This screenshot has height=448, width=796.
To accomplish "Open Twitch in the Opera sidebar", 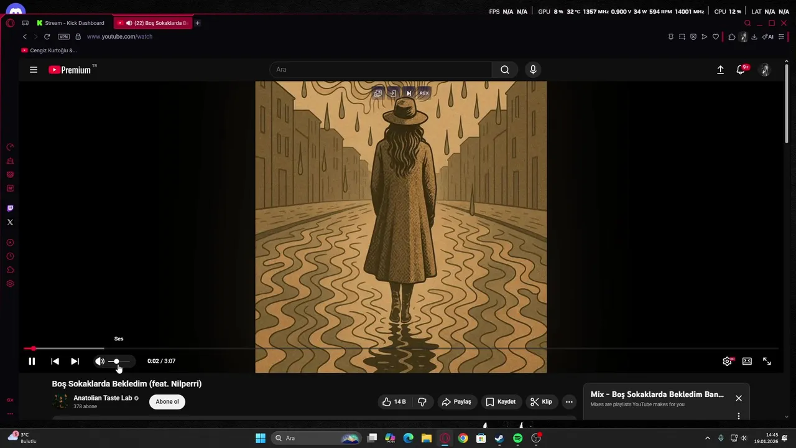I will [10, 208].
